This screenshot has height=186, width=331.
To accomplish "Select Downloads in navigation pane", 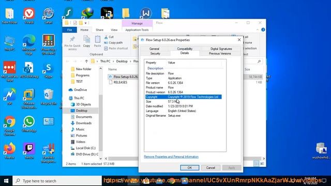I will point(81,123).
